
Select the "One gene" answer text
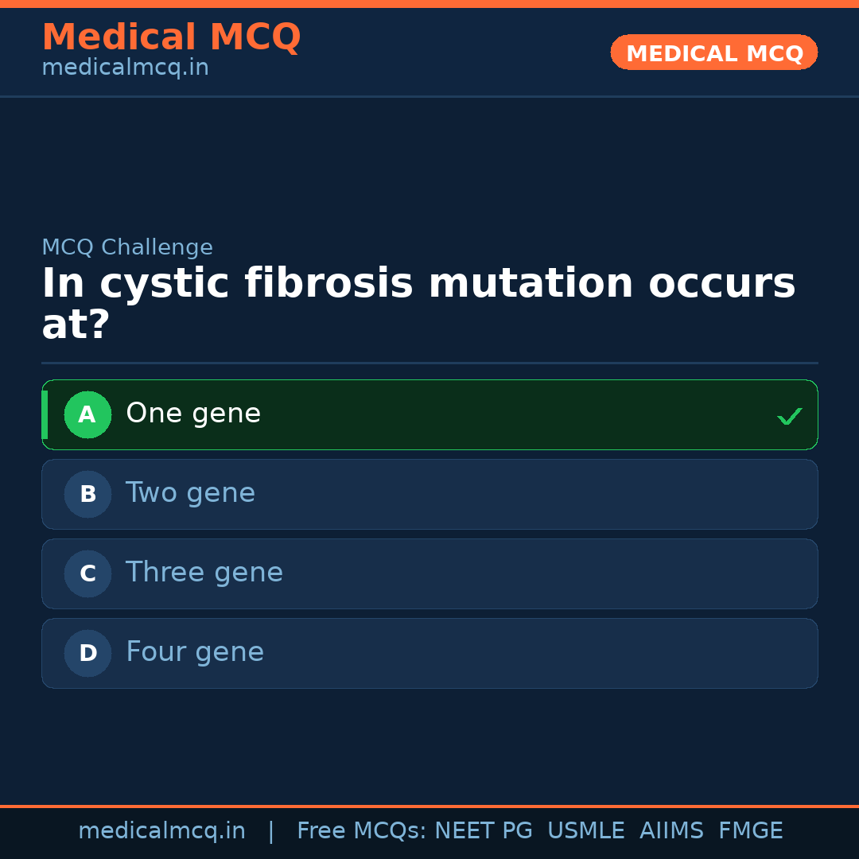pyautogui.click(x=193, y=414)
